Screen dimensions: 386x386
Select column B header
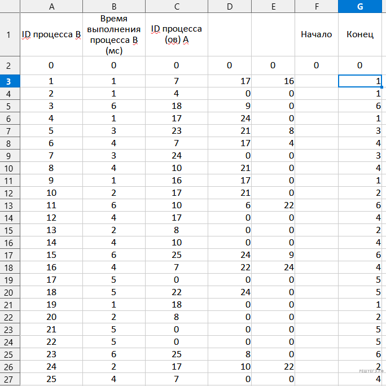[114, 7]
